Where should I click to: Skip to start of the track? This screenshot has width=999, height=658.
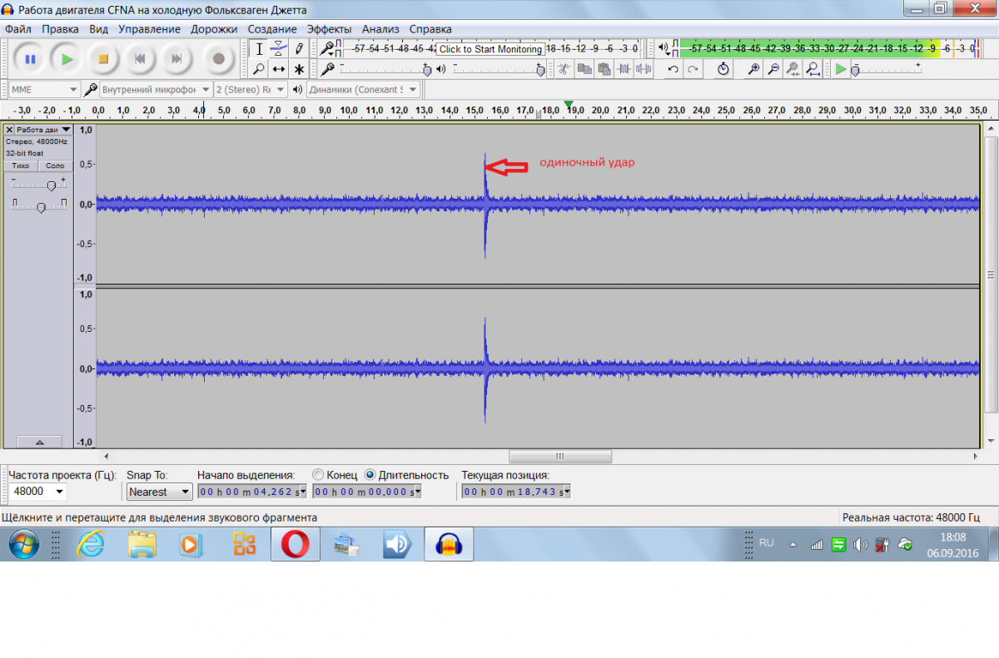(x=140, y=59)
